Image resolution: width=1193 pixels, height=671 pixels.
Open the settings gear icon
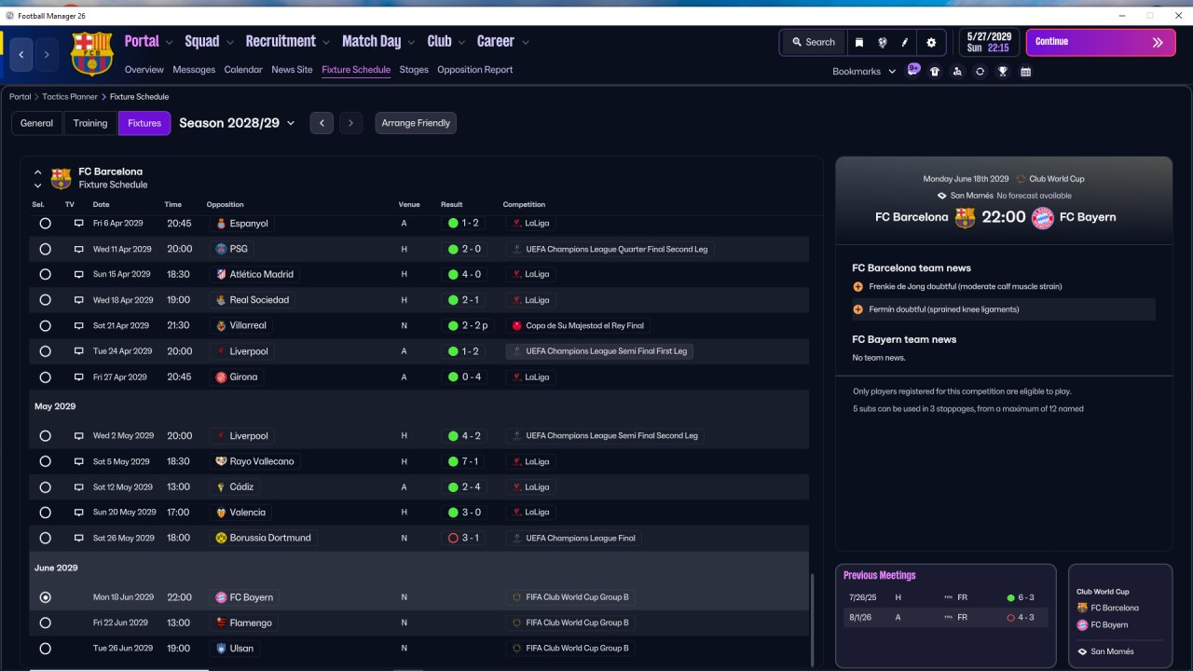(931, 42)
